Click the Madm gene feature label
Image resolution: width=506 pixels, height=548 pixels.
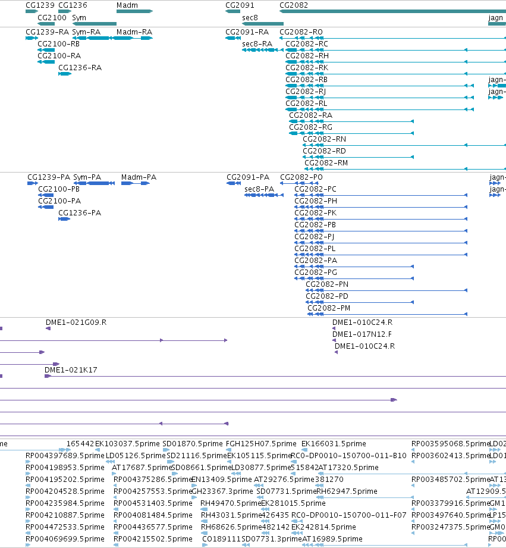point(127,5)
